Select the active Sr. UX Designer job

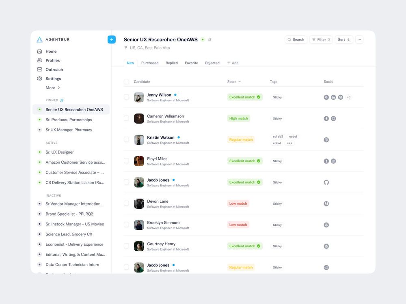[71, 152]
